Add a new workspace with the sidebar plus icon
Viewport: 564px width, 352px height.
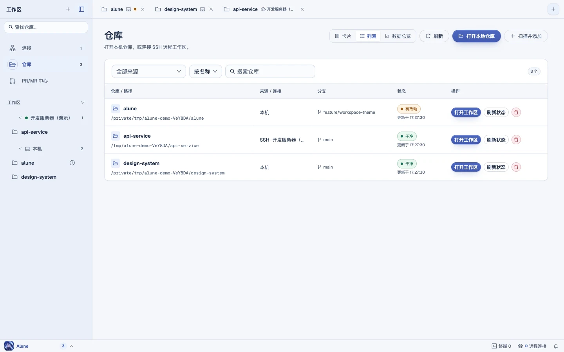pos(68,9)
